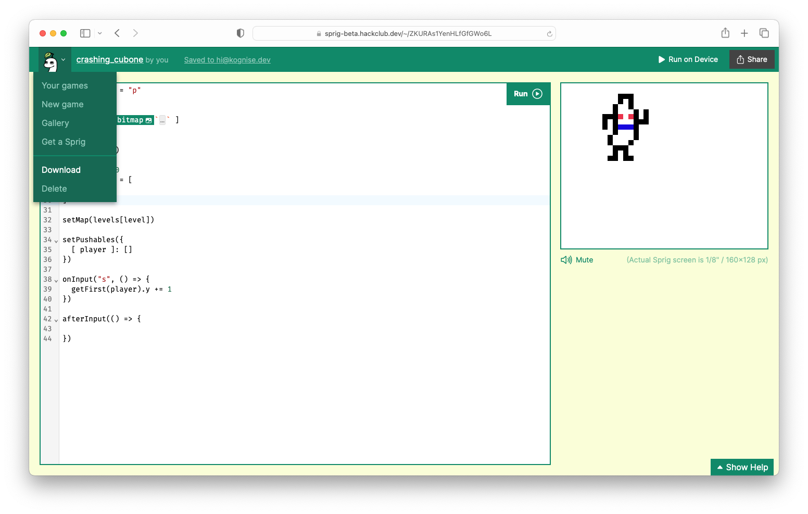Choose New game in the dropdown menu
Viewport: 808px width, 514px height.
click(x=62, y=104)
